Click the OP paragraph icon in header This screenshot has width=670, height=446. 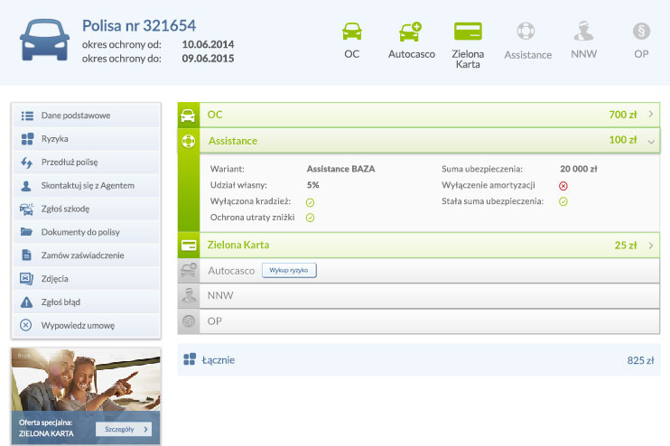coord(641,32)
